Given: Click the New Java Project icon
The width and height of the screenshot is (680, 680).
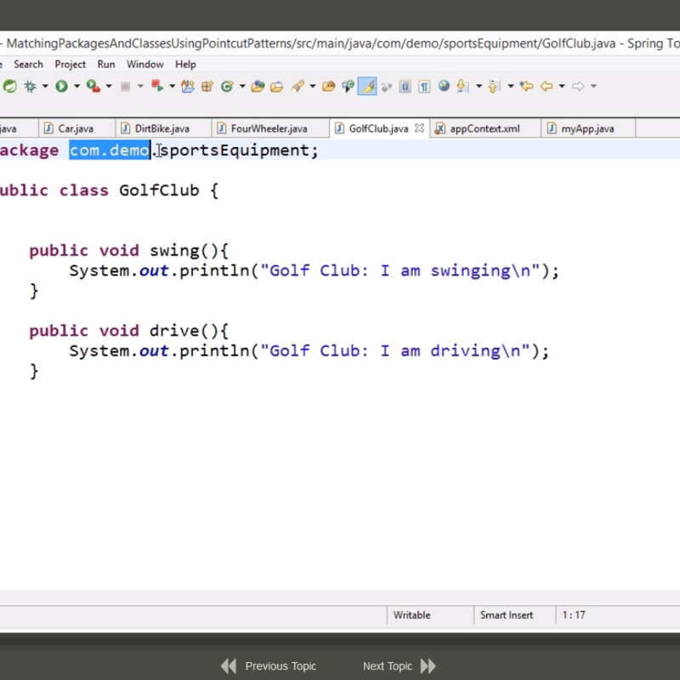Looking at the screenshot, I should click(x=188, y=87).
